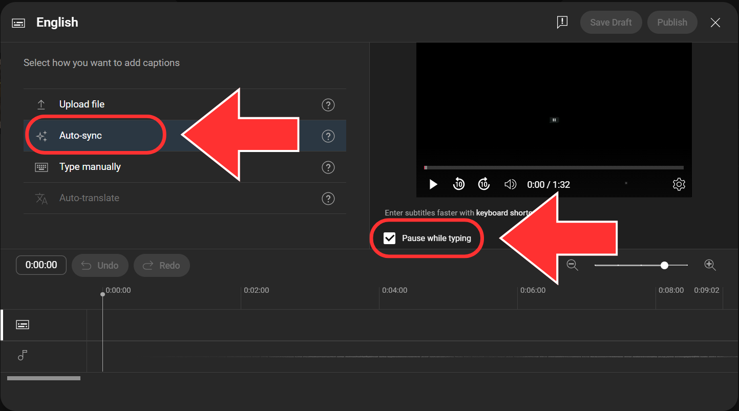Select the Type manually option
Image resolution: width=739 pixels, height=411 pixels.
tap(90, 167)
